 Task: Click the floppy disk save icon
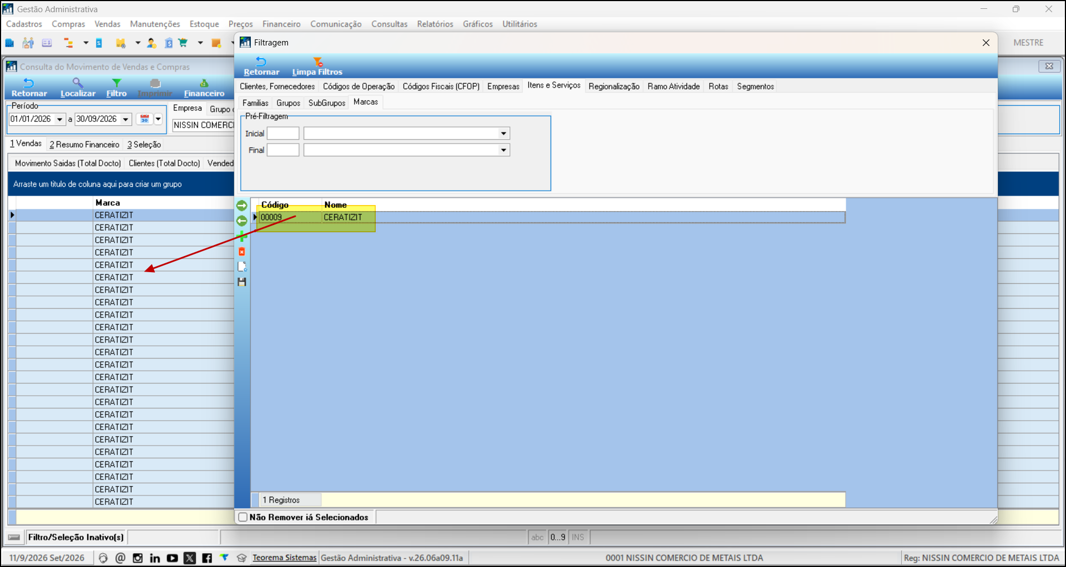[242, 282]
